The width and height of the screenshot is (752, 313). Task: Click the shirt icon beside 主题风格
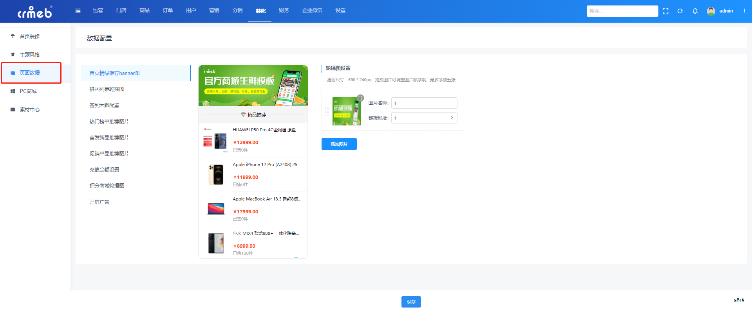[13, 55]
